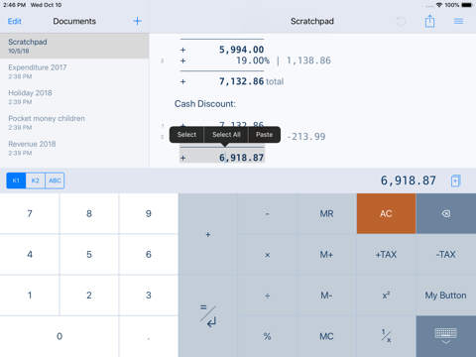This screenshot has width=476, height=357.
Task: Open the share icon in Scratchpad header
Action: pyautogui.click(x=429, y=21)
